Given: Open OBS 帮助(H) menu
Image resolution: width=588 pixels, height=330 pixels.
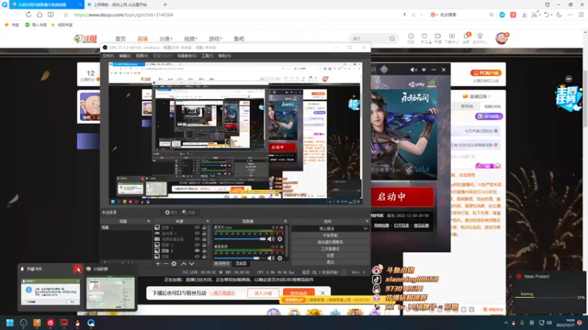Looking at the screenshot, I should (224, 56).
